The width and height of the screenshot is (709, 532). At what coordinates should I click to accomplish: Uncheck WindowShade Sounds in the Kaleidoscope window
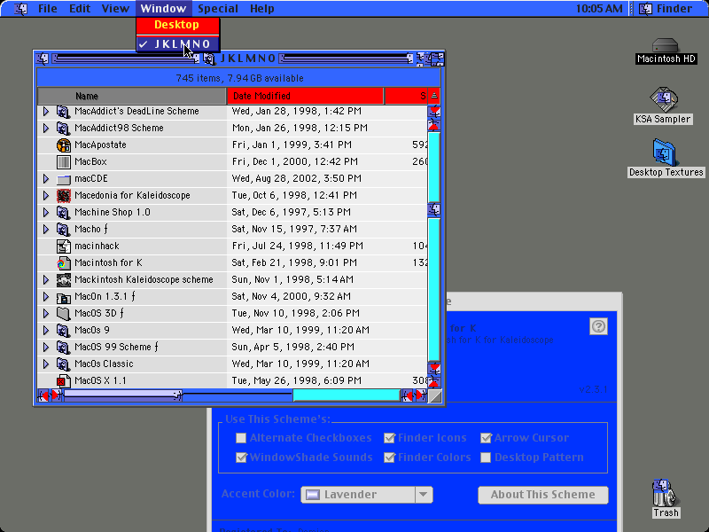(241, 458)
